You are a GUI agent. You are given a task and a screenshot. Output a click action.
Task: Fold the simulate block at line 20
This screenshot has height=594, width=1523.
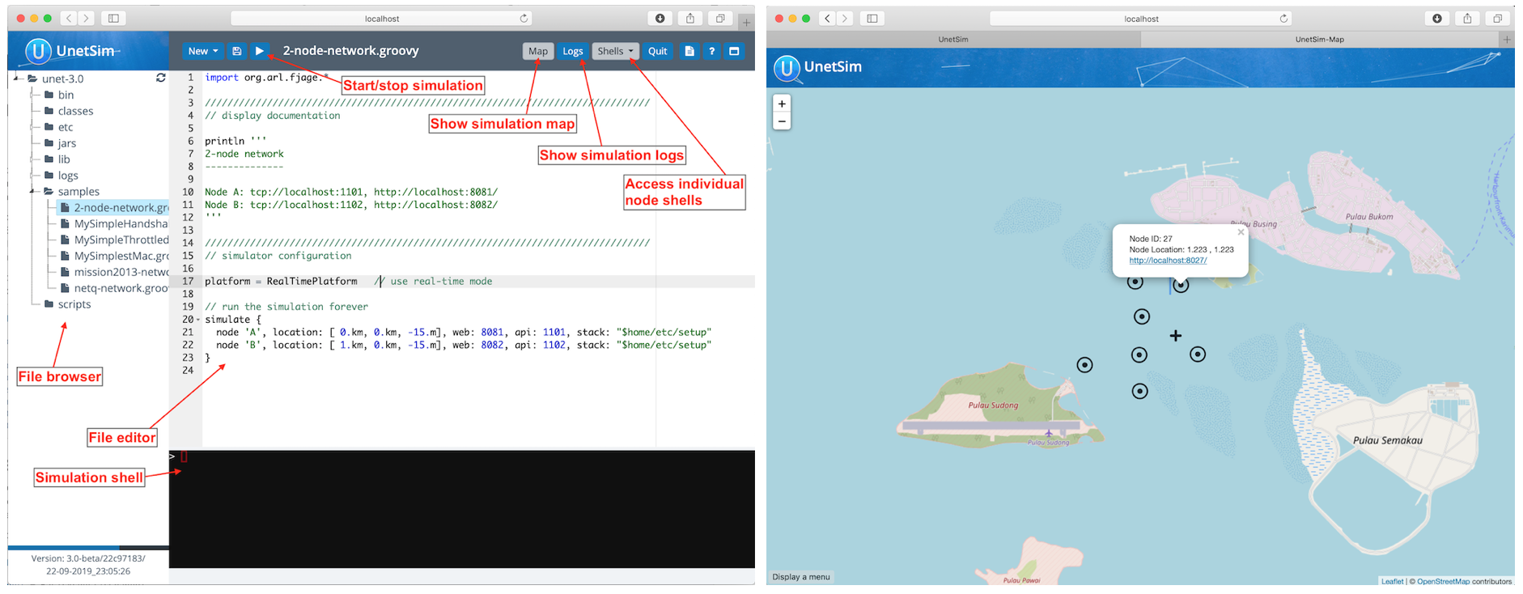(198, 320)
